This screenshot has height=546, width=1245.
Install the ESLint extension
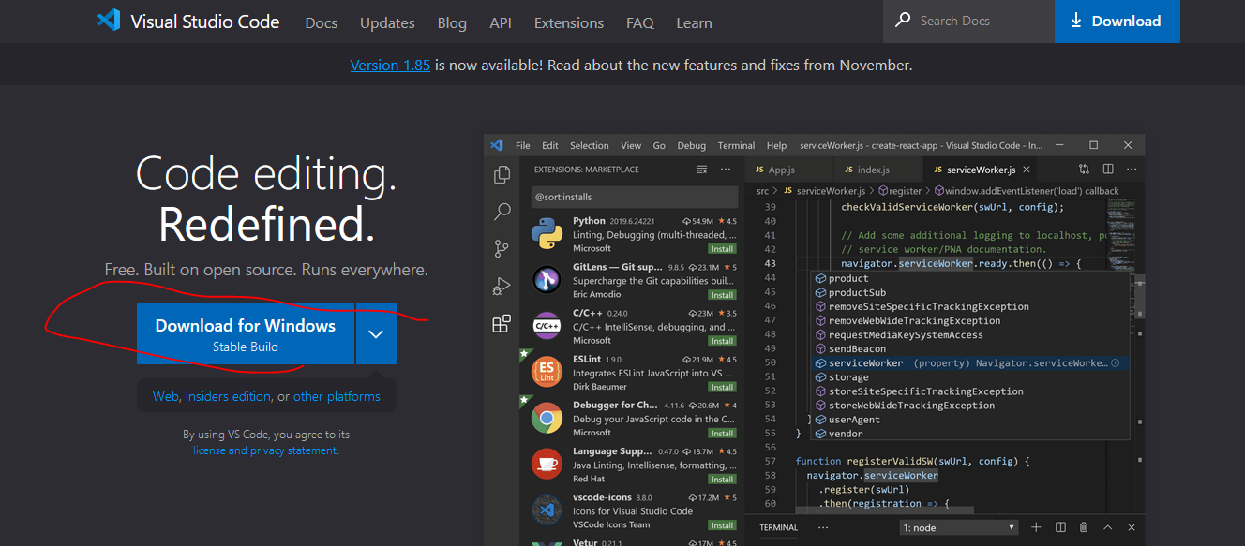pos(722,387)
